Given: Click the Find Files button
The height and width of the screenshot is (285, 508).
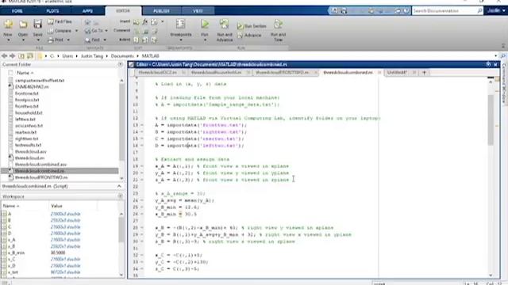Looking at the screenshot, I should (x=60, y=21).
